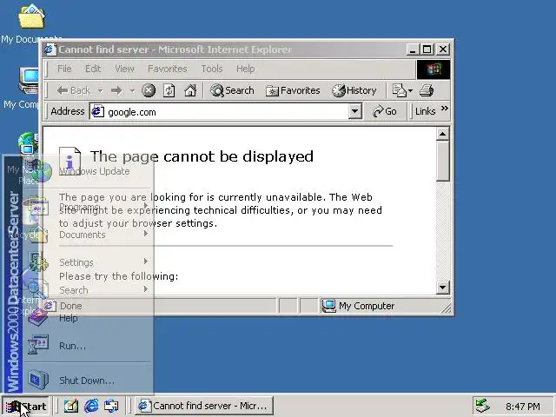The image size is (556, 417).
Task: Close the Internet Explorer window
Action: [443, 50]
